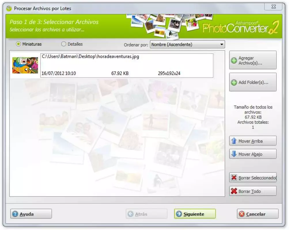The width and height of the screenshot is (289, 230).
Task: Select the horadeaventuras.jpg thumbnail
Action: (x=25, y=65)
